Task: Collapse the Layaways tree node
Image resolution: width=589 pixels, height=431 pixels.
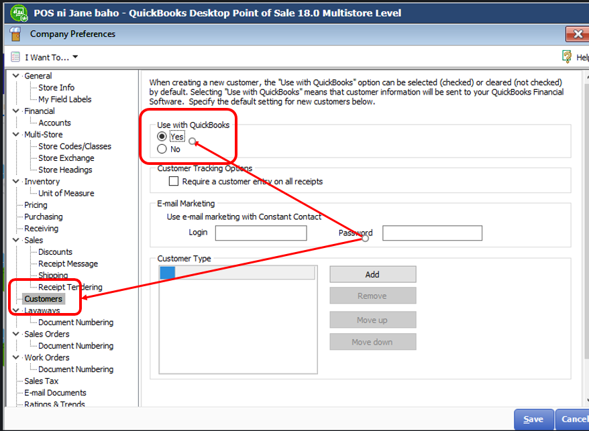Action: 16,310
